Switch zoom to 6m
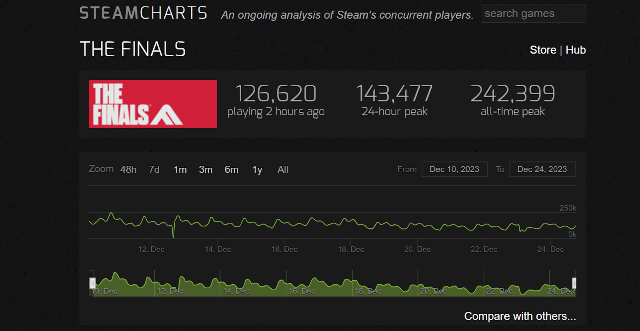 [231, 170]
